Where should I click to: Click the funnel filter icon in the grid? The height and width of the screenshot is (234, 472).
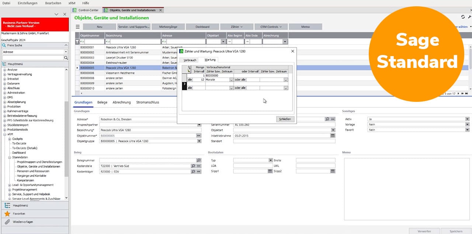77,42
